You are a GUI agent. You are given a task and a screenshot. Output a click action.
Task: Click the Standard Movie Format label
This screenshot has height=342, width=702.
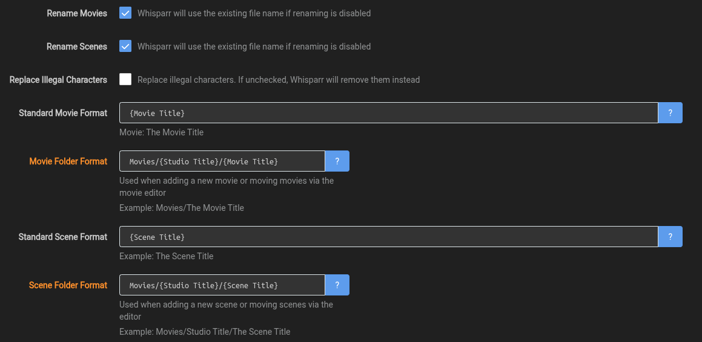tap(63, 113)
